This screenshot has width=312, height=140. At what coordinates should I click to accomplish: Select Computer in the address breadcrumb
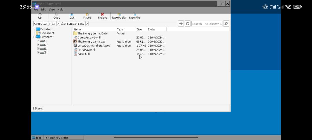coord(40,23)
